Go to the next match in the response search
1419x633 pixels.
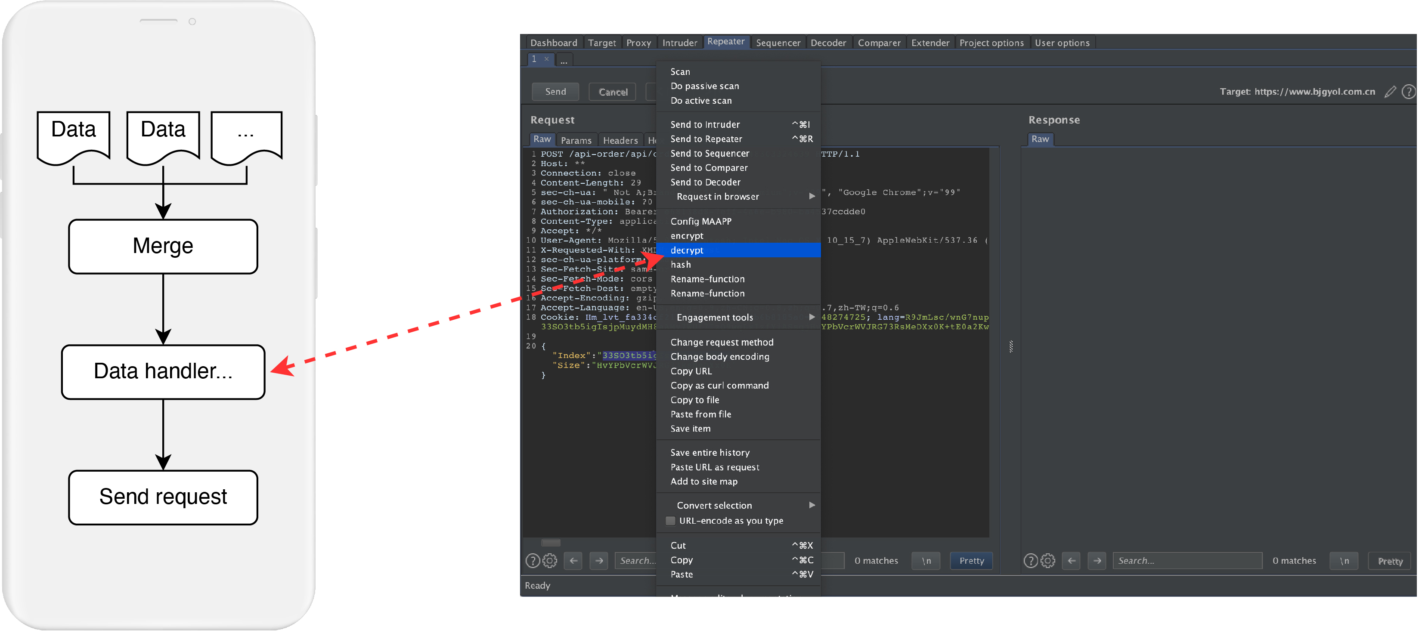[1097, 560]
